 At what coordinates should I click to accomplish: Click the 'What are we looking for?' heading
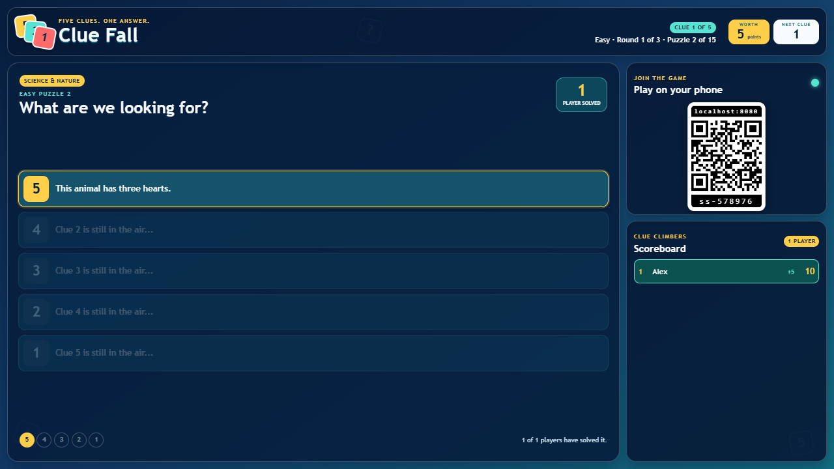coord(114,107)
